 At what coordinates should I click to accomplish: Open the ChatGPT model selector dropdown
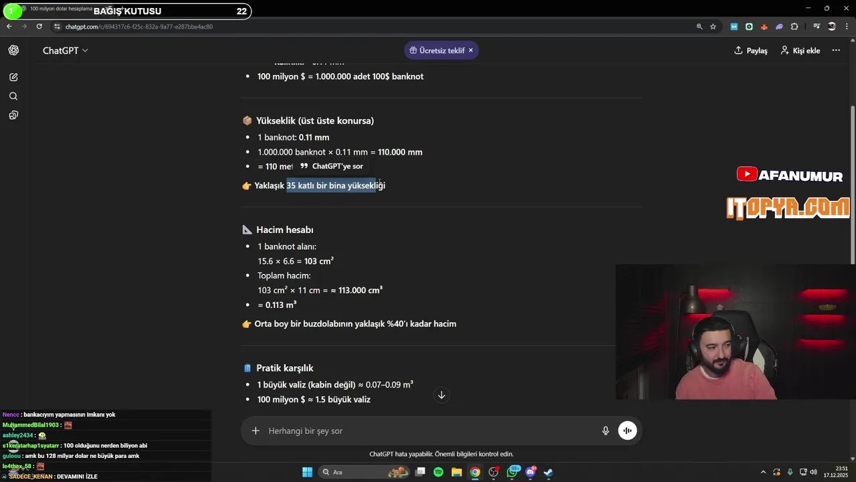pos(65,51)
